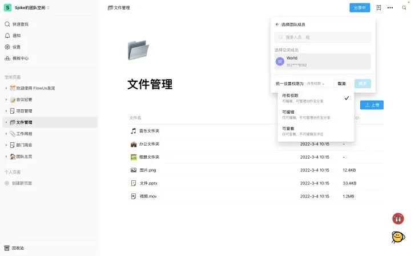Expand the 团队主页 tree item arrow
This screenshot has width=411, height=256.
click(x=6, y=156)
